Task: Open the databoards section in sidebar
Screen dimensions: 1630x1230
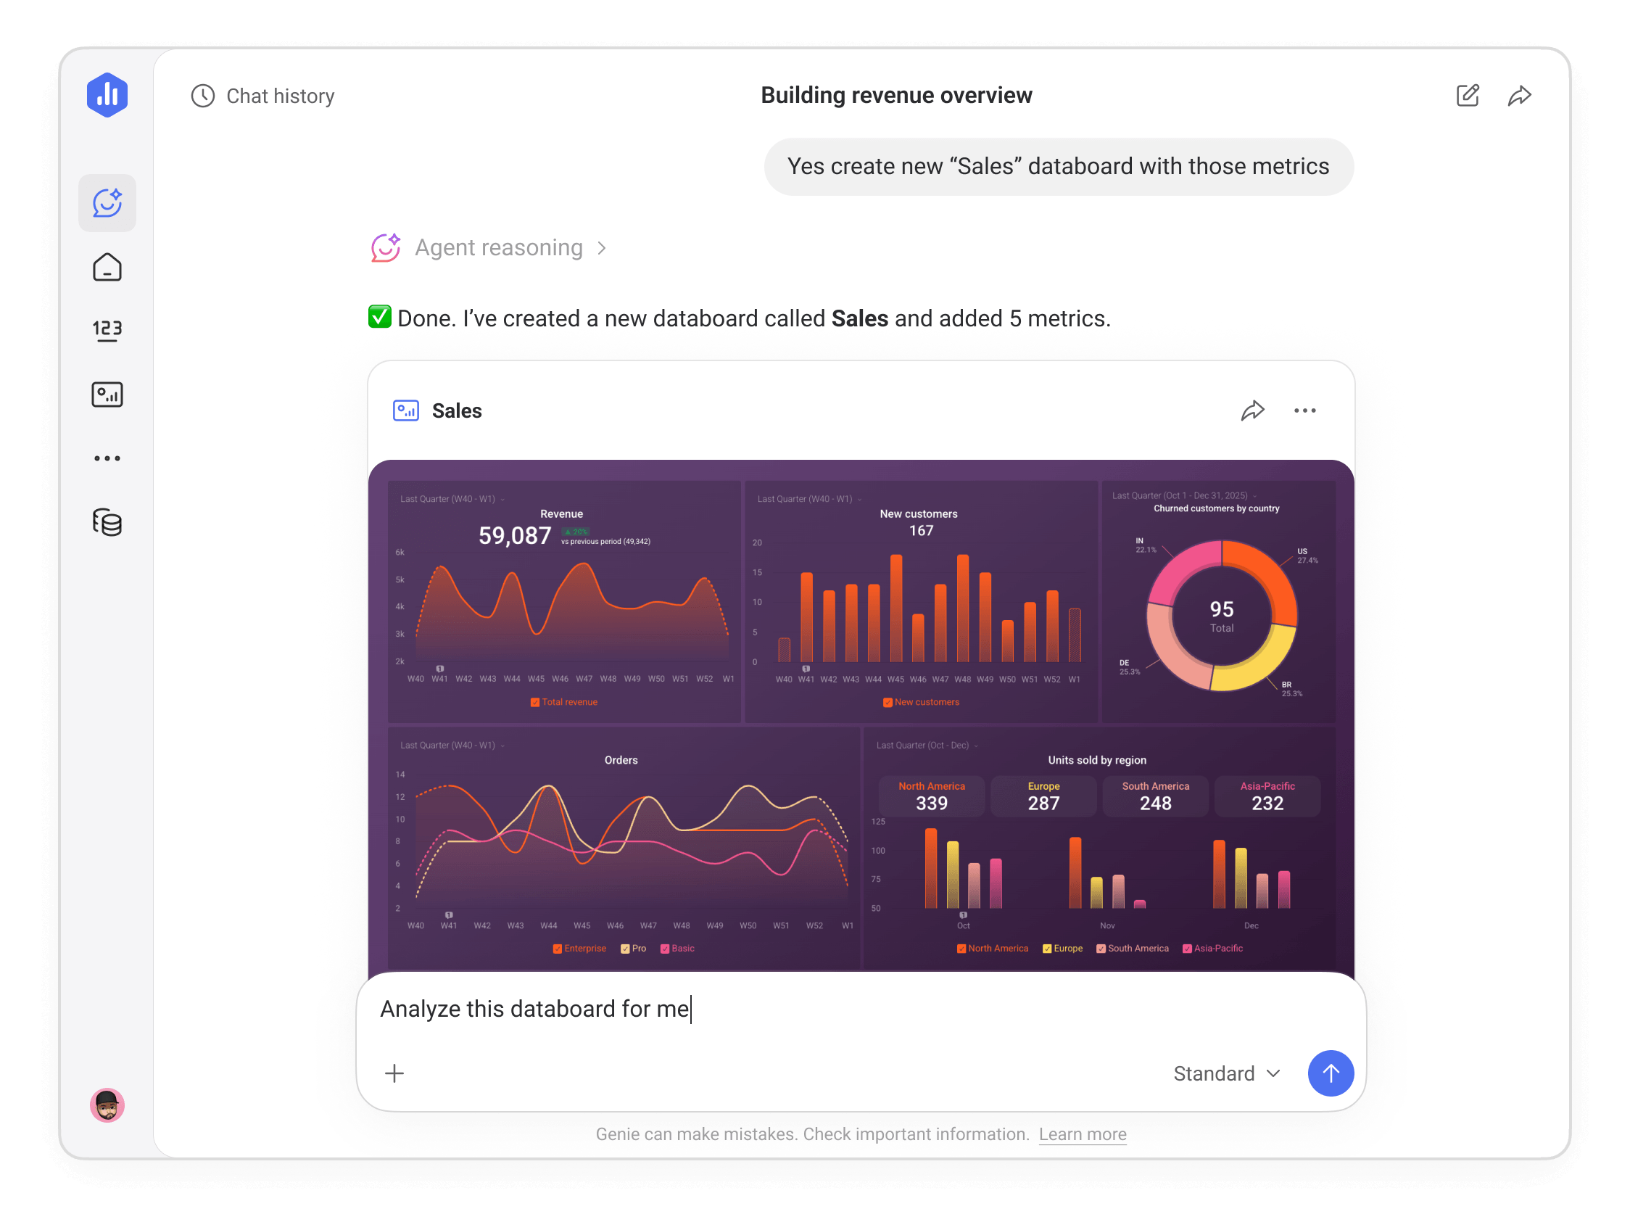Action: (107, 395)
